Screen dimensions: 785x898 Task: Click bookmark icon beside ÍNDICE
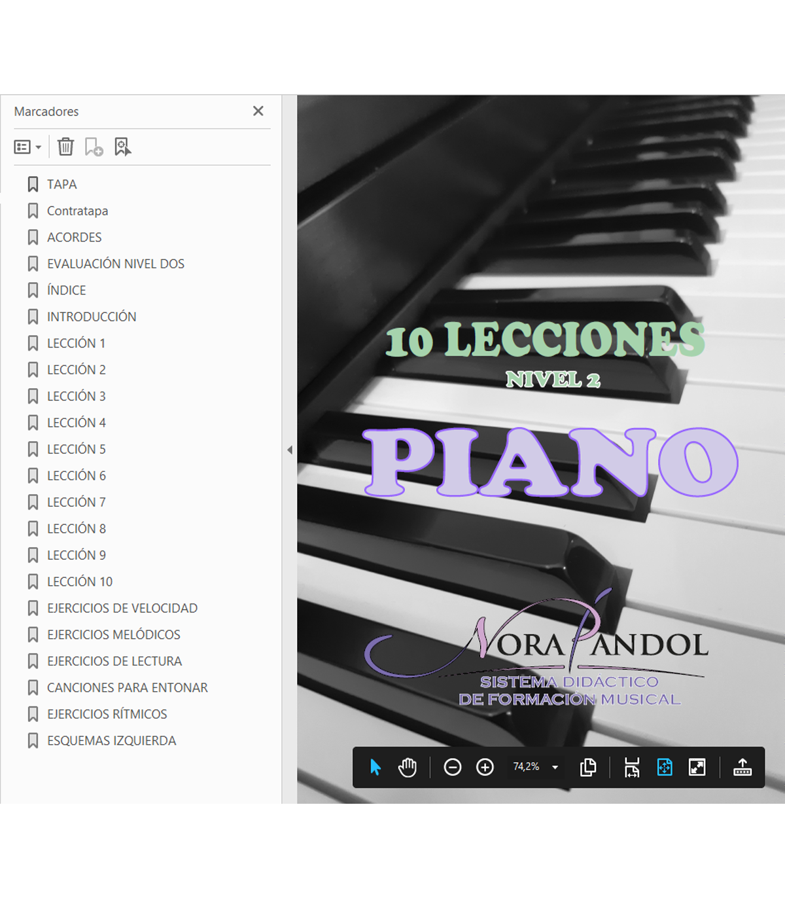click(x=33, y=290)
